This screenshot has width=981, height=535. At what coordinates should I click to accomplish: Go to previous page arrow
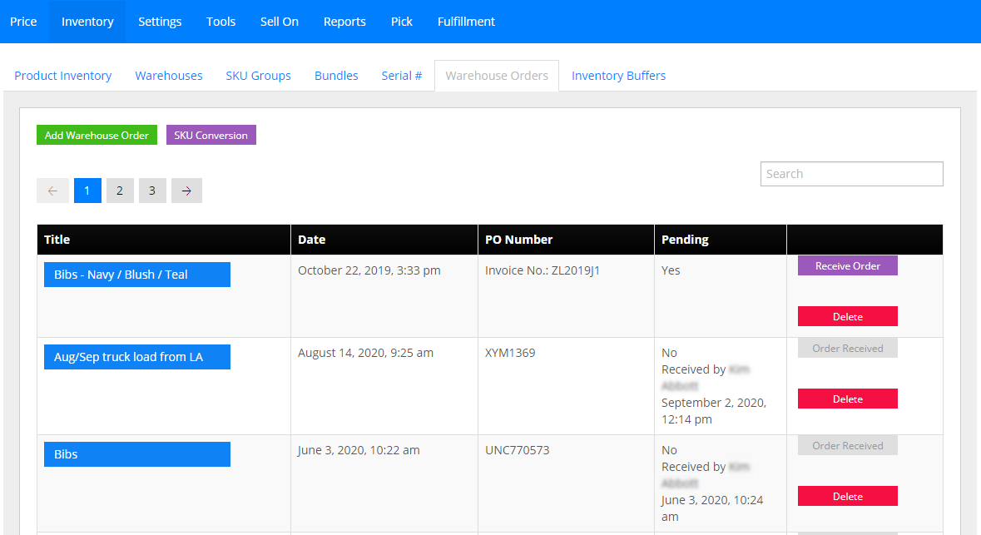(x=52, y=191)
